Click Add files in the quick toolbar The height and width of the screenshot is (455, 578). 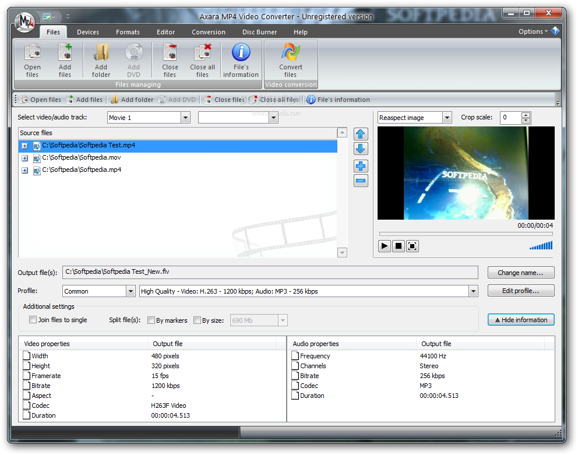point(84,100)
